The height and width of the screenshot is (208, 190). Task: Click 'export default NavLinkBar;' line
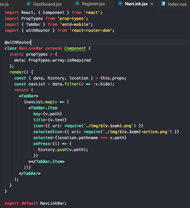pos(35,203)
